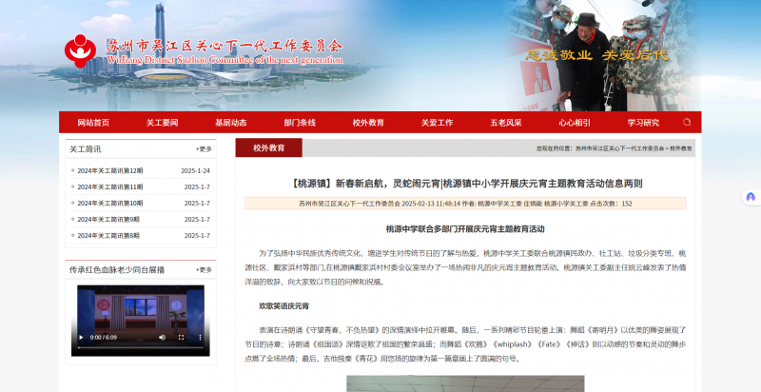Expand 更多 beside 关工简讯
Screen dimensions: 761x392
(x=204, y=148)
